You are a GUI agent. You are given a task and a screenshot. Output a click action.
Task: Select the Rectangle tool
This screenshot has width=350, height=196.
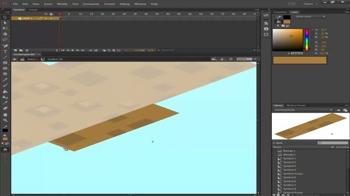pos(5,63)
